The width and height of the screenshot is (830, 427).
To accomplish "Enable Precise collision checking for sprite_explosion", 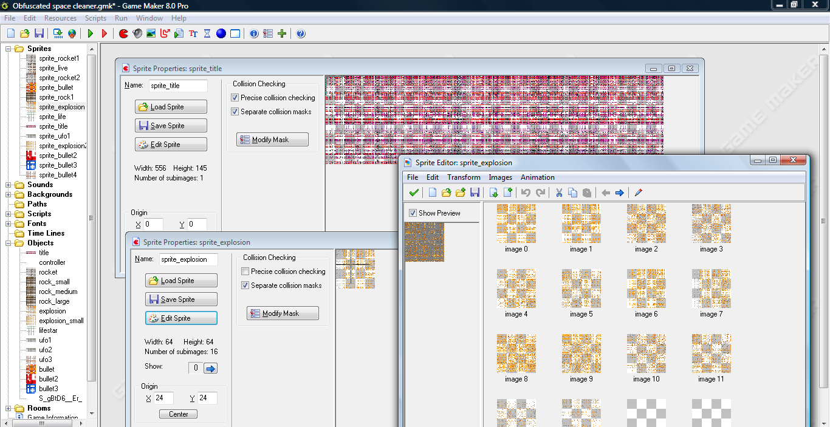I will pyautogui.click(x=245, y=272).
